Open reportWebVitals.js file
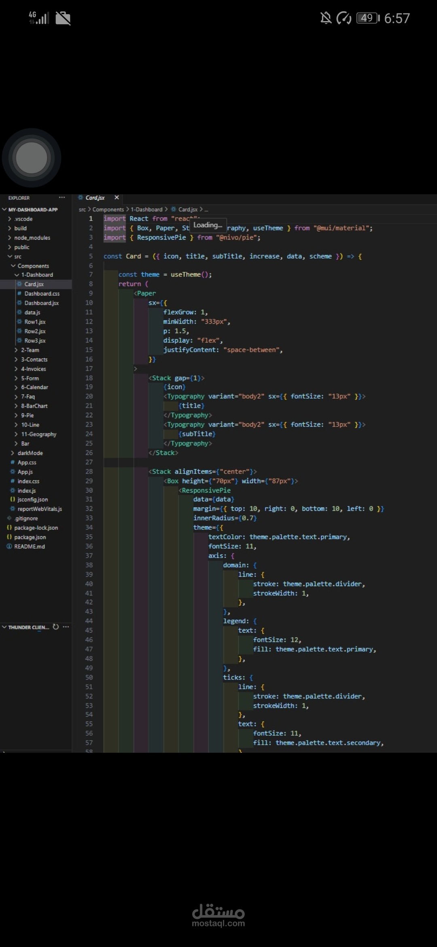437x947 pixels. pyautogui.click(x=40, y=509)
